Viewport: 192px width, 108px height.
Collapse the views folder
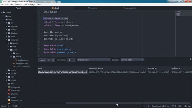(x=9, y=50)
